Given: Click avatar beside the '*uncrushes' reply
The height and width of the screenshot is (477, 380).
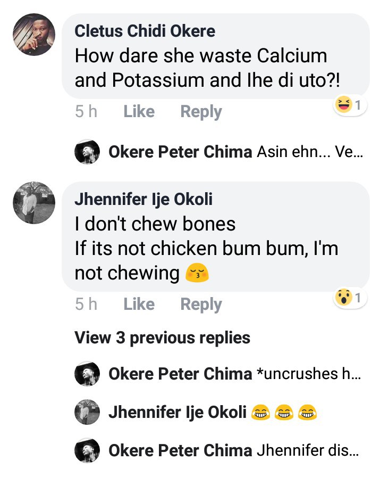Looking at the screenshot, I should click(x=87, y=374).
